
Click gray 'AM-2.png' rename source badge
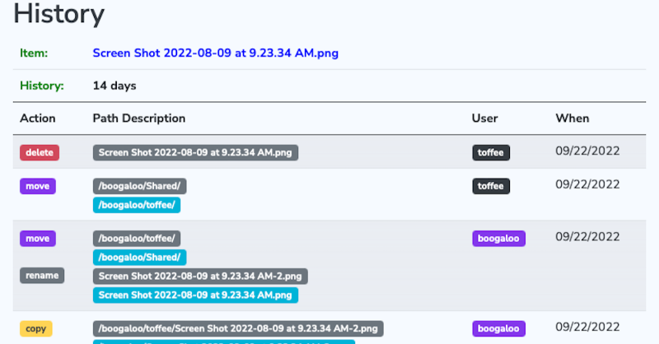pyautogui.click(x=200, y=277)
